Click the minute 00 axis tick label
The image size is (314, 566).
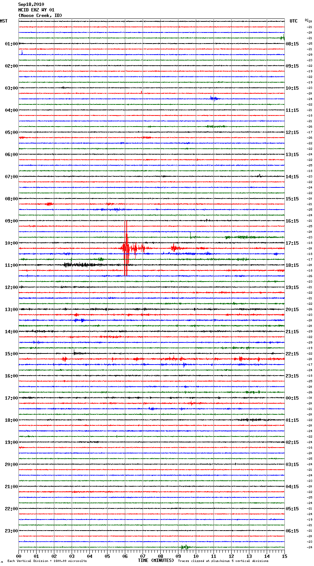[x=19, y=556]
